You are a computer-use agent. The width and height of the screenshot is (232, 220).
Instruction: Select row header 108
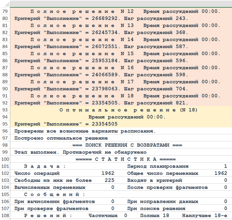pos(5,215)
